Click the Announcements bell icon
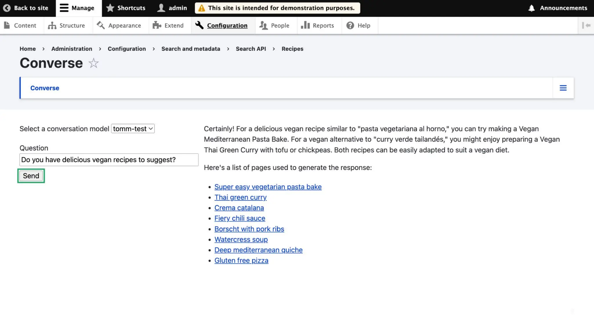The width and height of the screenshot is (594, 334). (x=531, y=8)
